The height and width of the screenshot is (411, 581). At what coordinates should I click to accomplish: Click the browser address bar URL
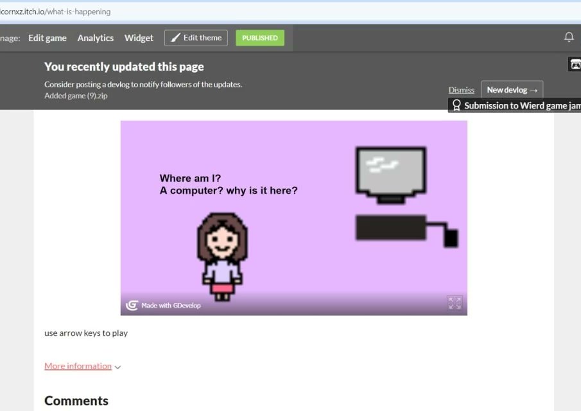(55, 12)
